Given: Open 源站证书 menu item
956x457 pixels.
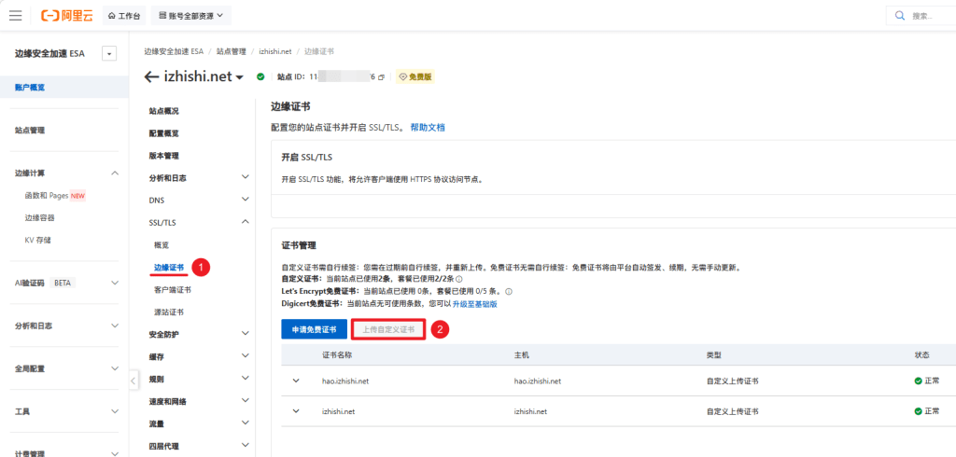Looking at the screenshot, I should click(x=169, y=312).
